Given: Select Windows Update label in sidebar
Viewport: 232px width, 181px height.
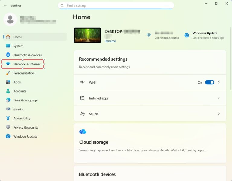Looking at the screenshot, I should coord(25,136).
